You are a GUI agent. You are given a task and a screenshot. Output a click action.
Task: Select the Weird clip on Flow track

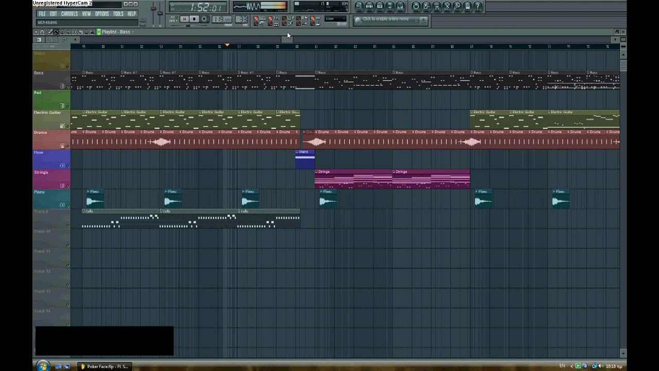305,159
